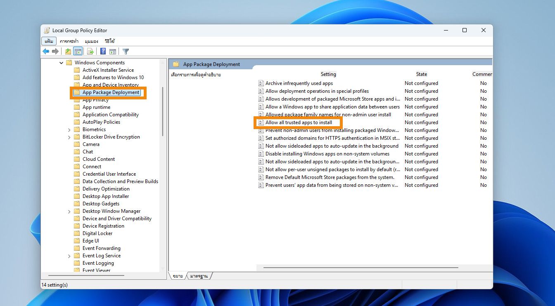Viewport: 555px width, 306px height.
Task: Select AutoPlay Policies in the tree
Action: pyautogui.click(x=101, y=122)
